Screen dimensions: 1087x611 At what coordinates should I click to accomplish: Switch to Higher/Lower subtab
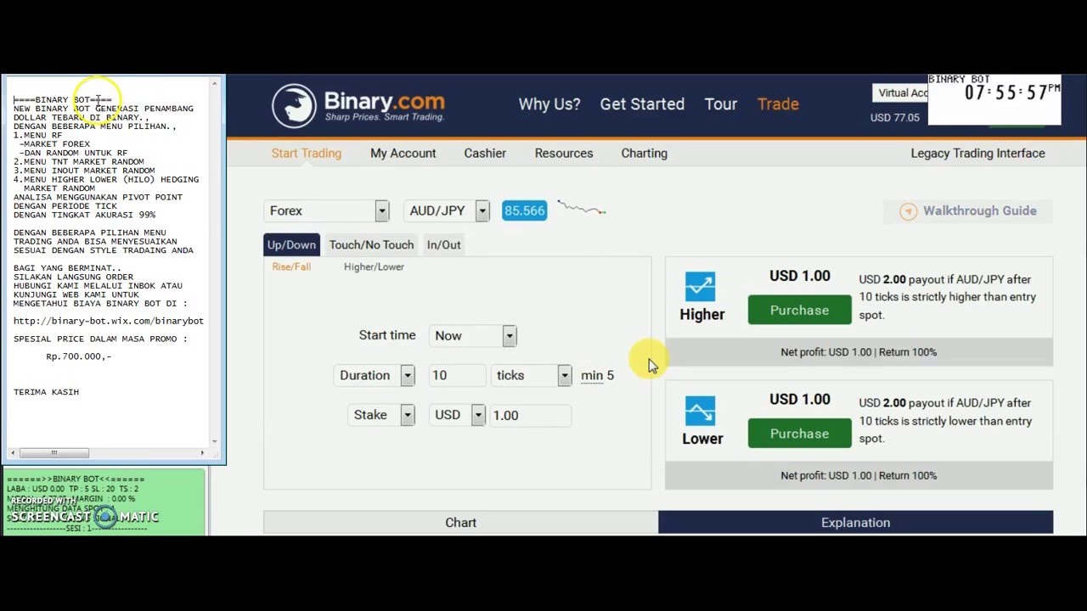374,266
